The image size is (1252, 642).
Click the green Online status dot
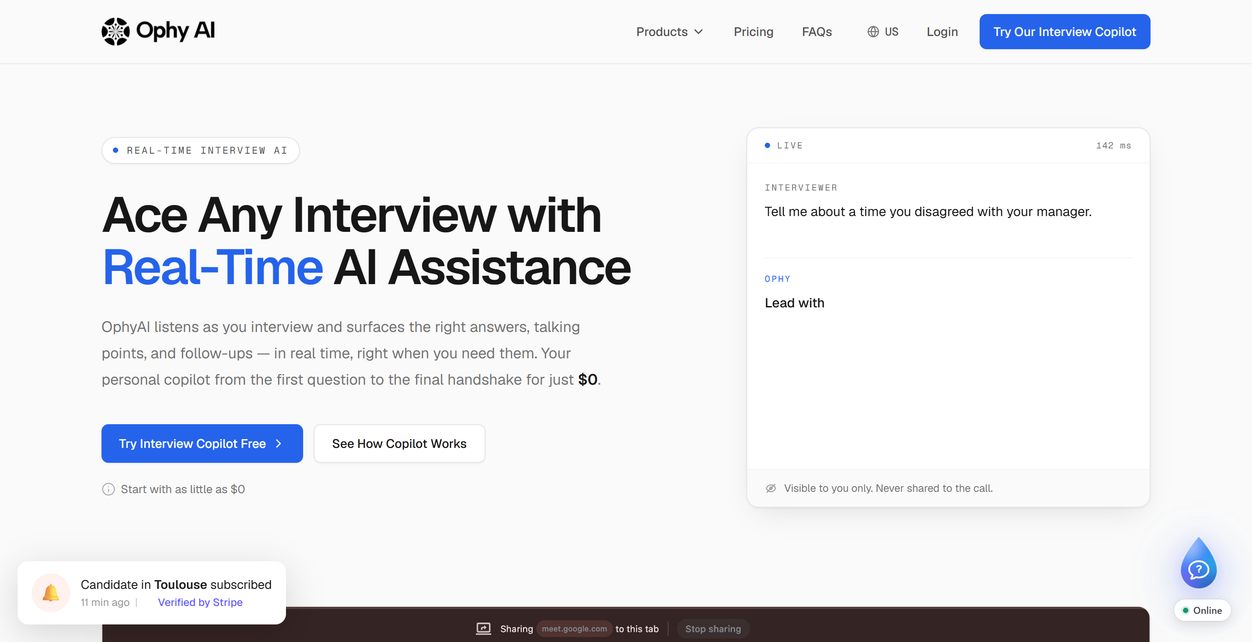(1185, 610)
